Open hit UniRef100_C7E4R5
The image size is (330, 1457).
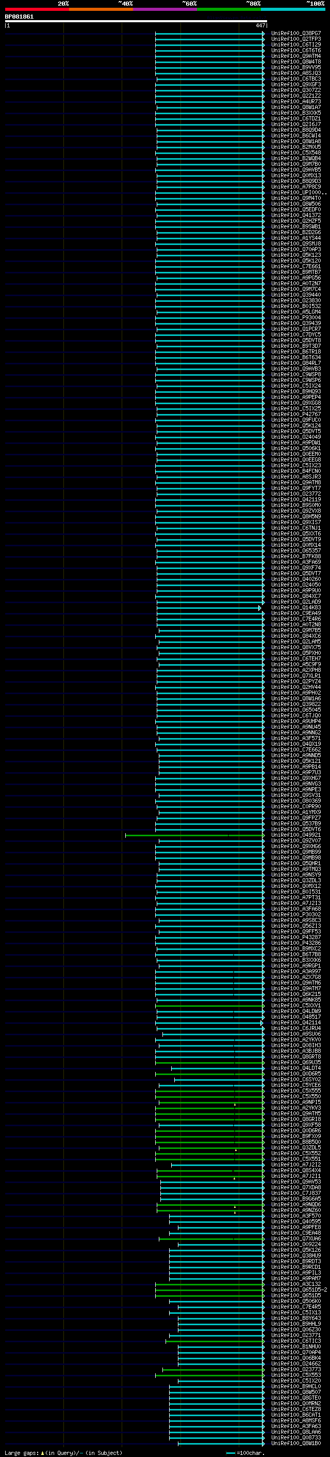point(296,1307)
